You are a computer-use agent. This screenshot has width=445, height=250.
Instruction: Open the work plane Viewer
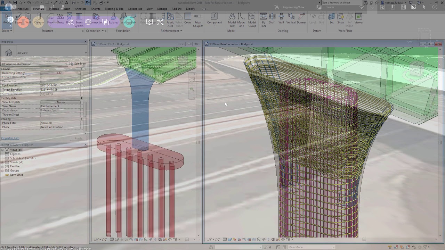pyautogui.click(x=359, y=19)
